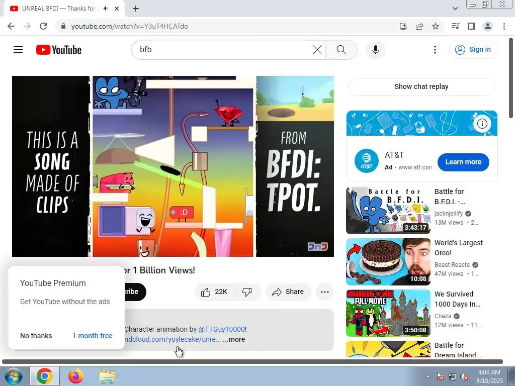
Task: Click the address bar URL
Action: [129, 26]
